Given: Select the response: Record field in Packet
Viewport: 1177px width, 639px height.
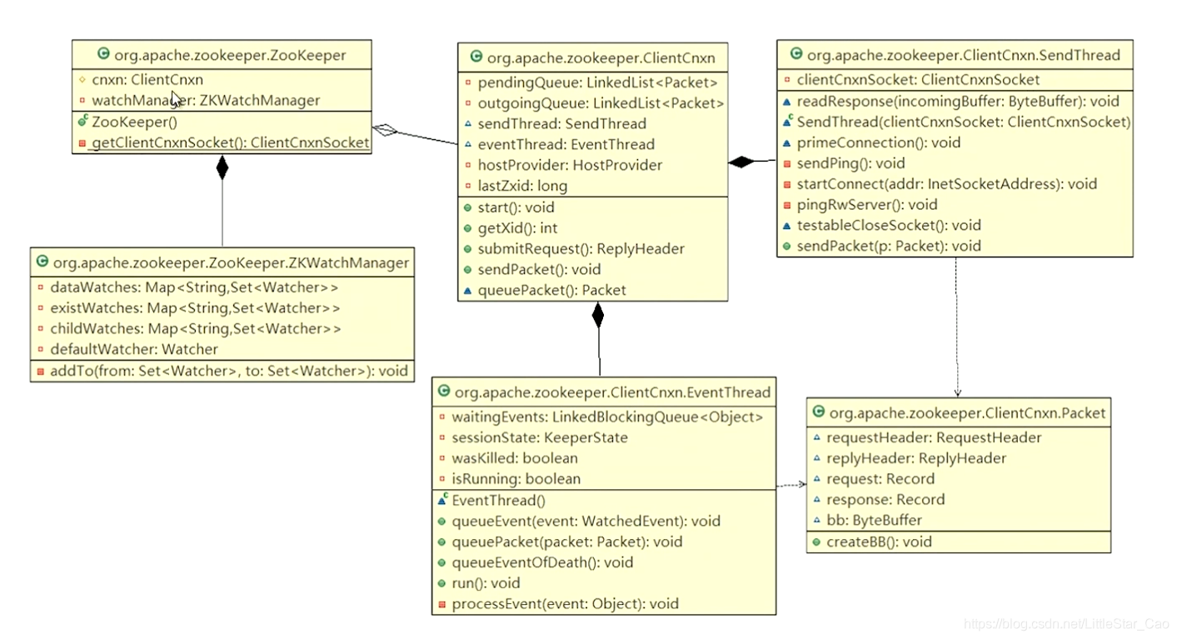Looking at the screenshot, I should click(885, 500).
